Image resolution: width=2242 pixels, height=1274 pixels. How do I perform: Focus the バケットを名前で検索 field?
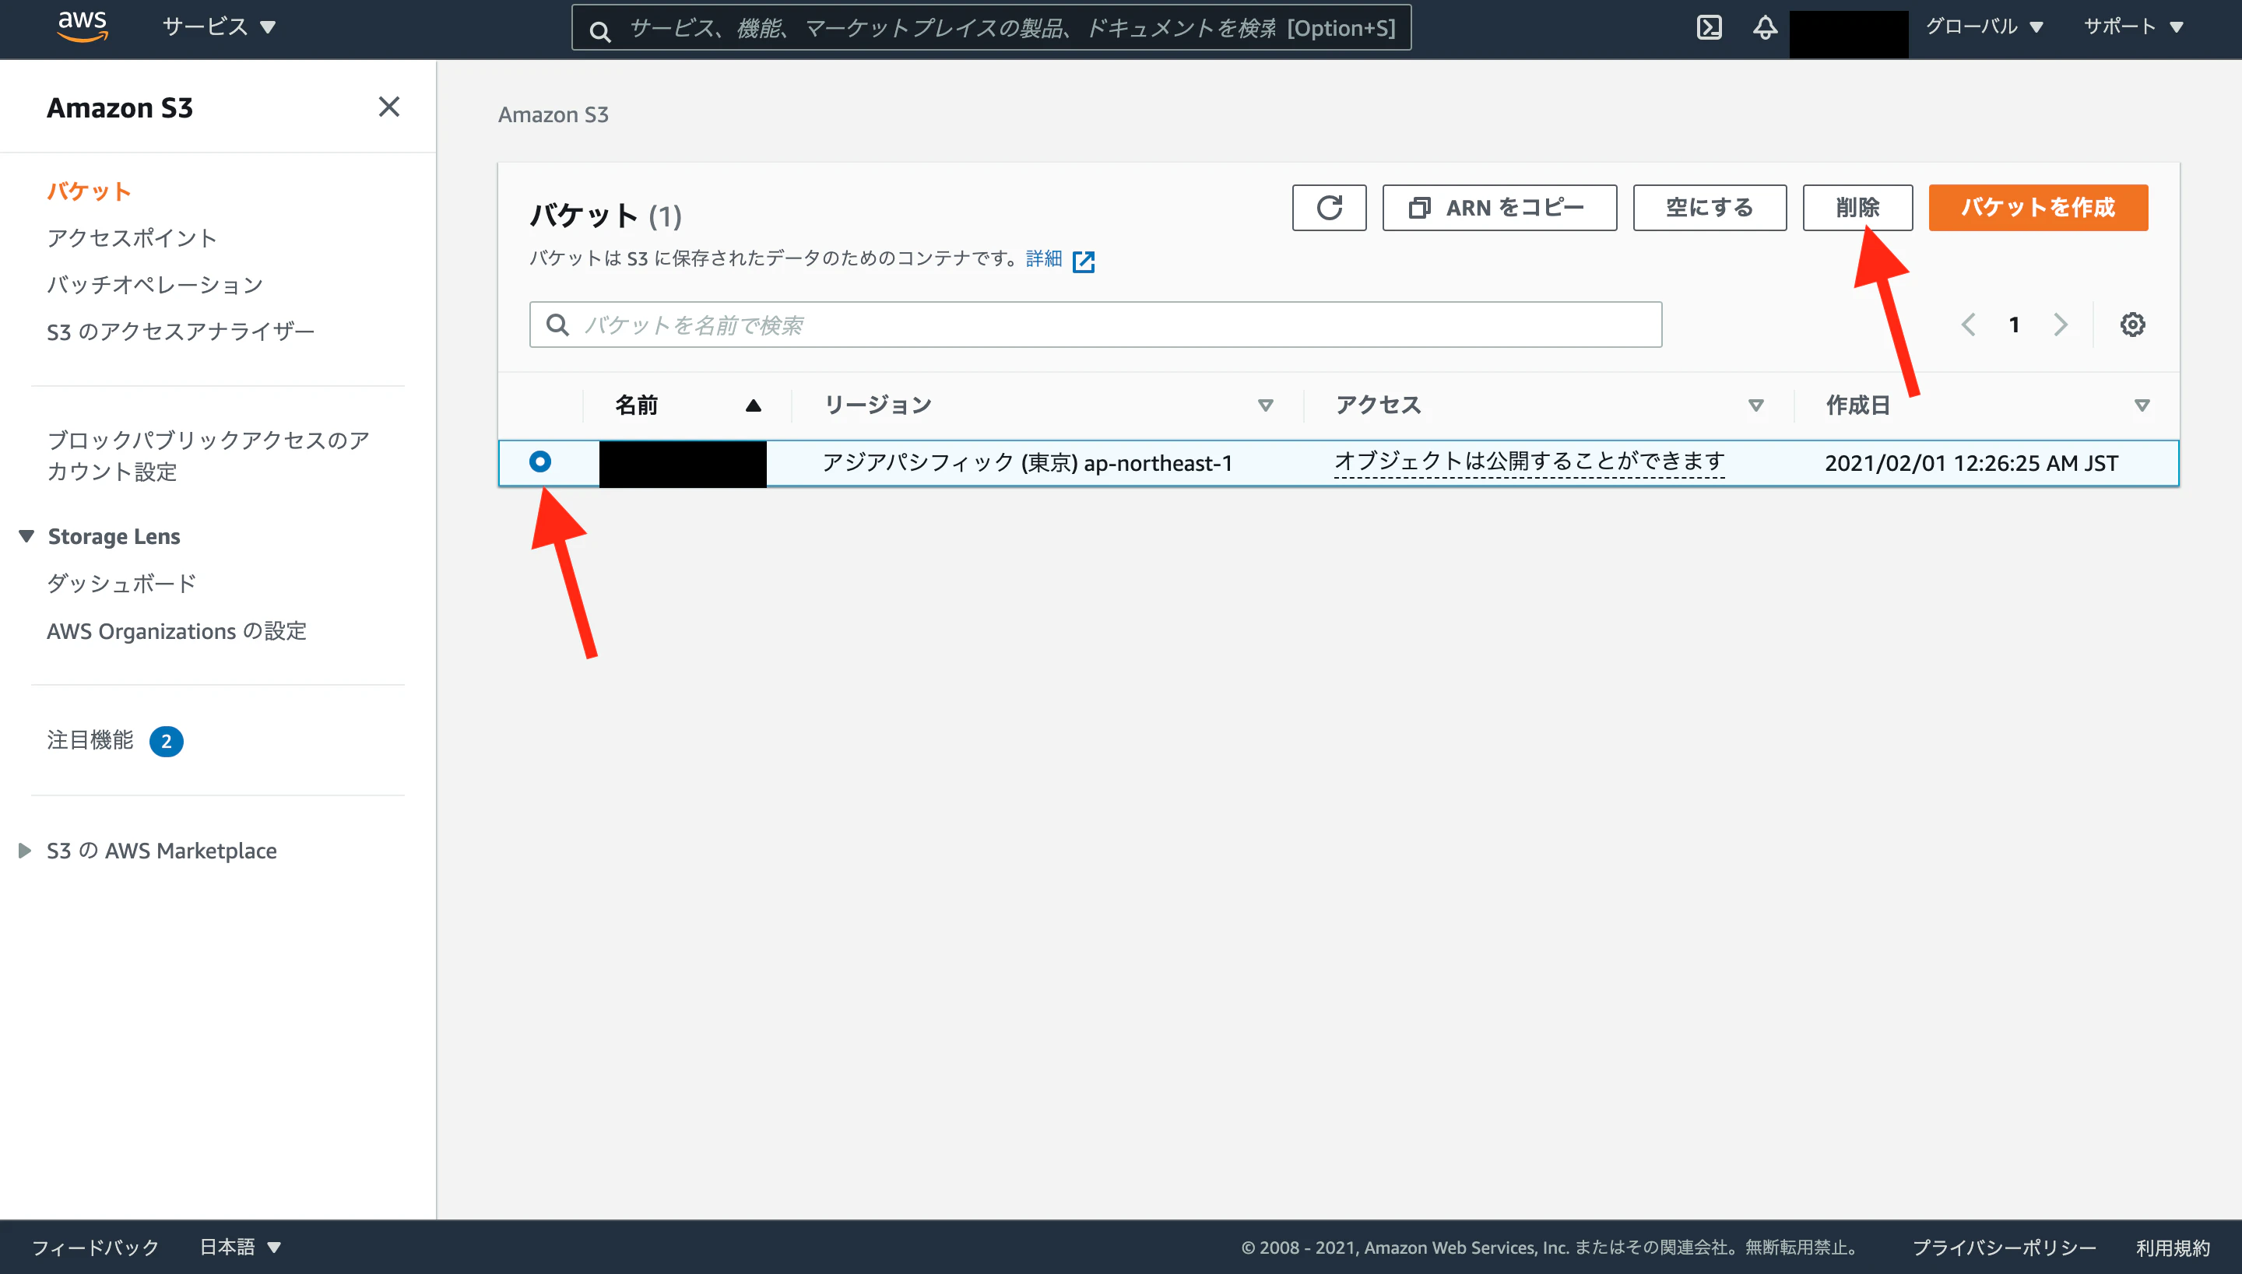pos(1095,325)
